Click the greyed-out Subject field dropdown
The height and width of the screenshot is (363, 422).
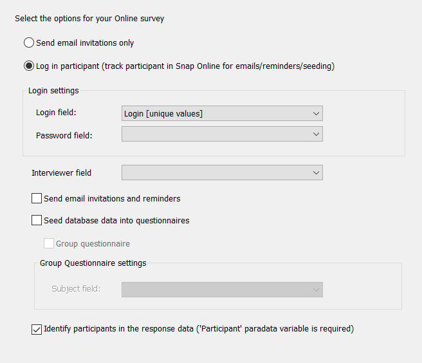222,290
